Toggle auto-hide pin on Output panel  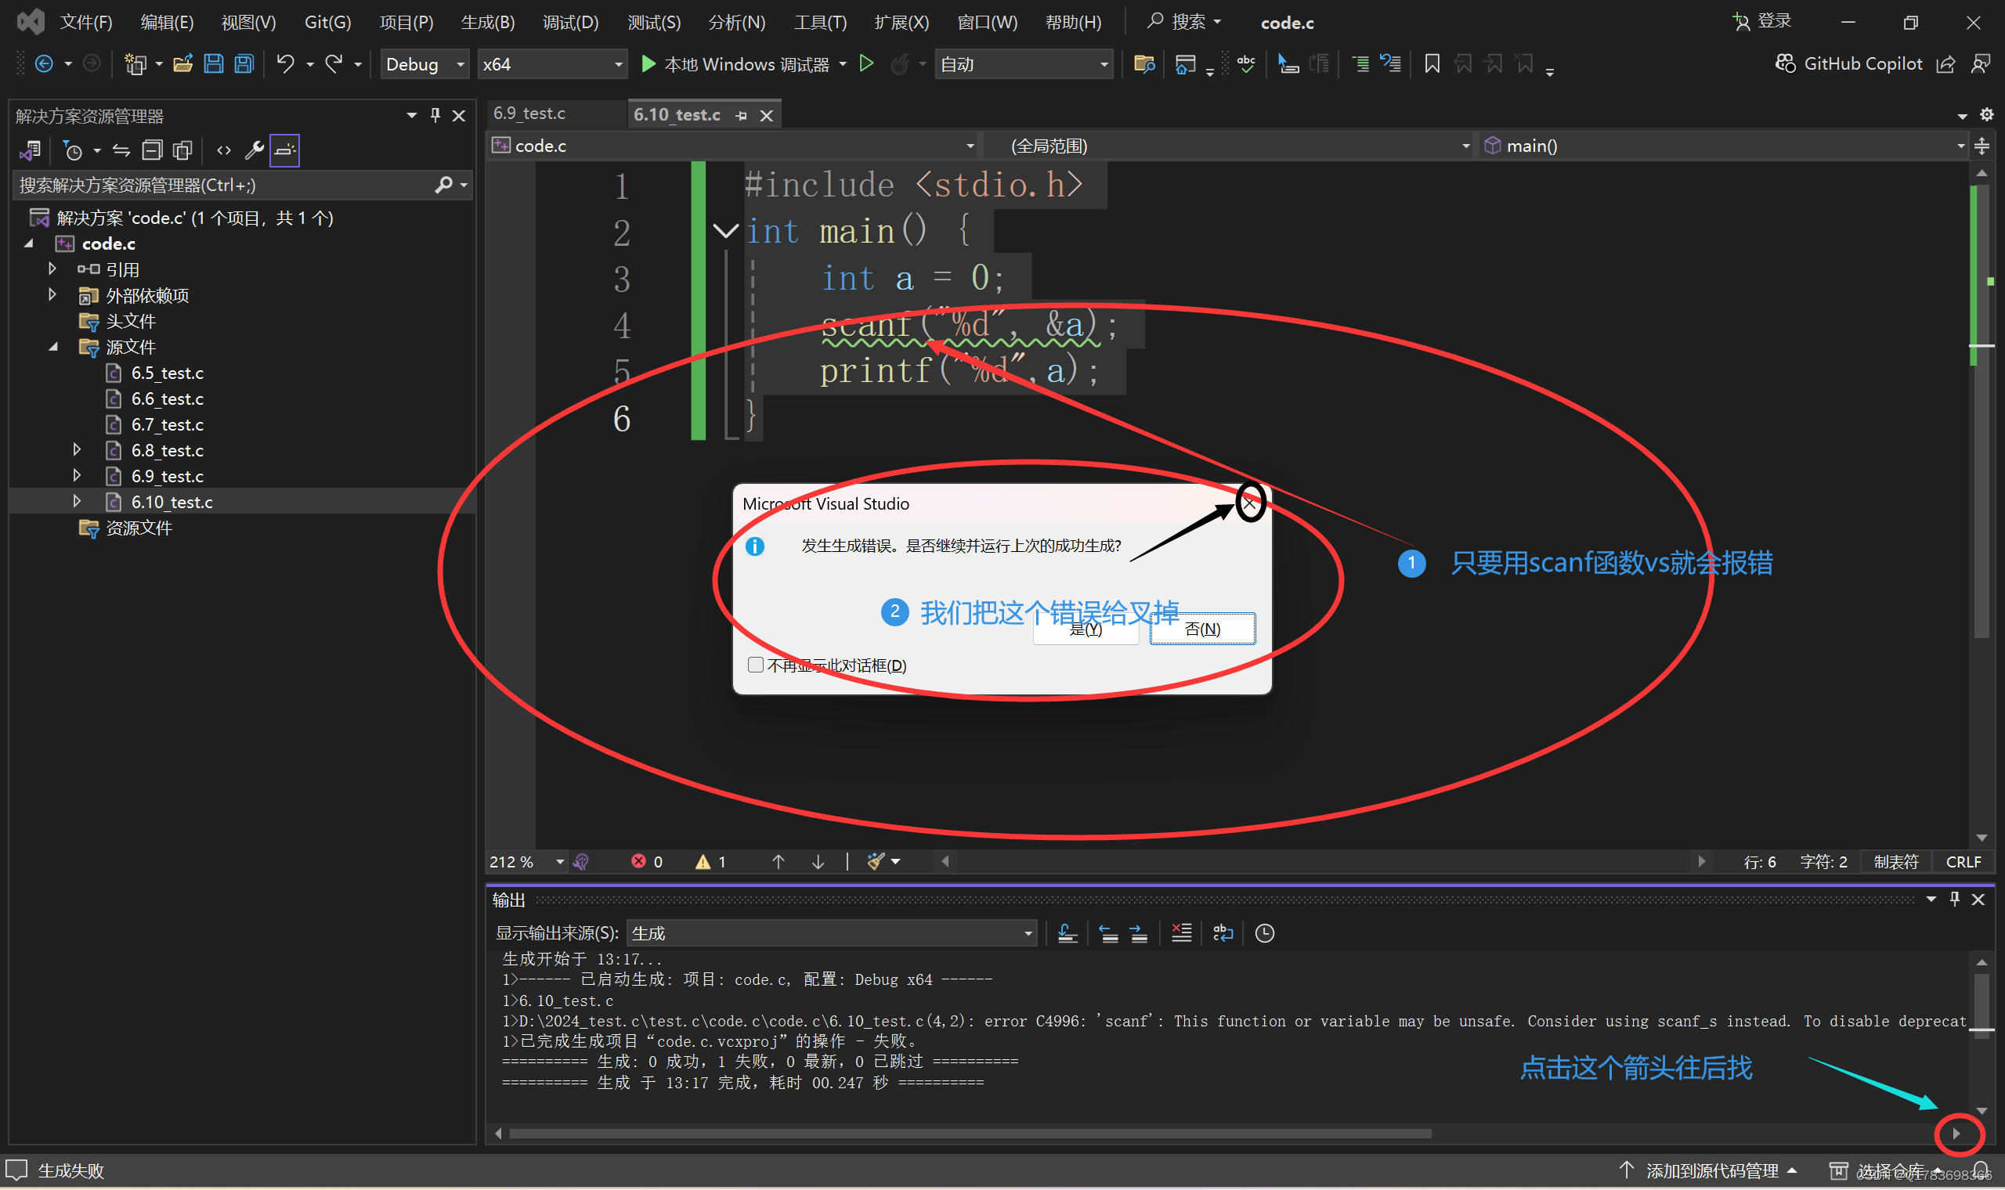click(x=1954, y=900)
